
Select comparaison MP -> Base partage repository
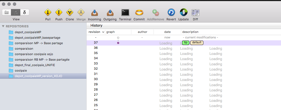point(43,43)
